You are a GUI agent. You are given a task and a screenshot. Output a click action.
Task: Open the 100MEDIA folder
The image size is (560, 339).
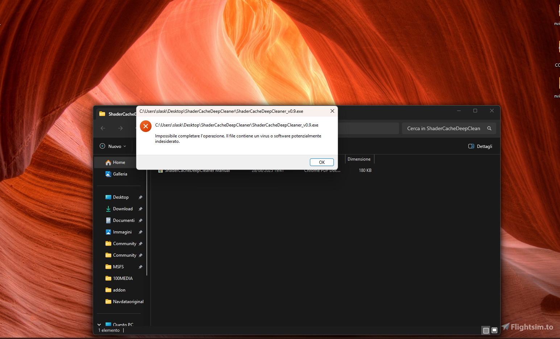click(x=123, y=278)
